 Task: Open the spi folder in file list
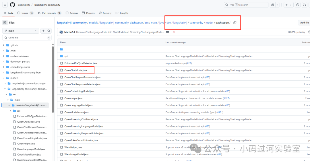[66, 56]
